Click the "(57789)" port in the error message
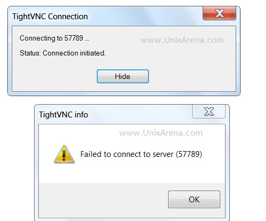The height and width of the screenshot is (221, 266). 189,154
